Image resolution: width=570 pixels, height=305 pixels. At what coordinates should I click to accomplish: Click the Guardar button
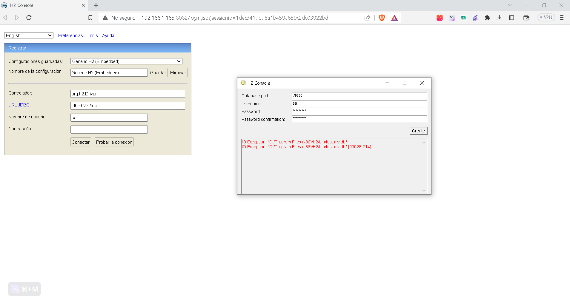pos(158,73)
